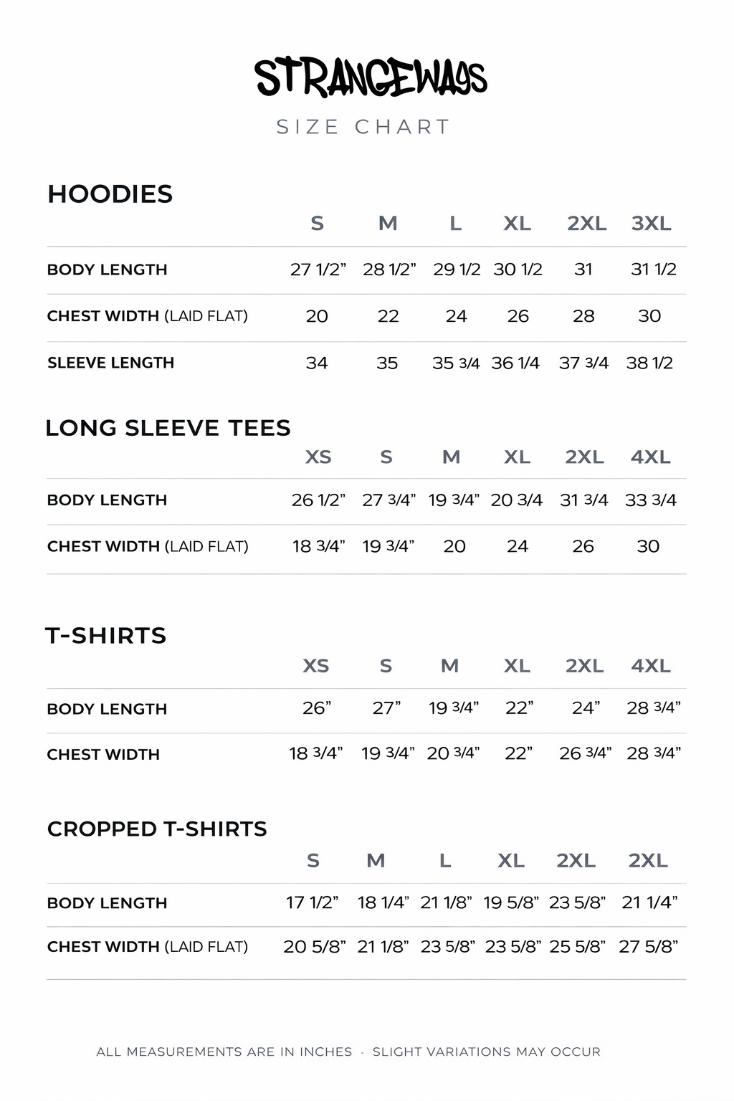Select the Hoodies 2XL chest width value 28

pos(583,316)
